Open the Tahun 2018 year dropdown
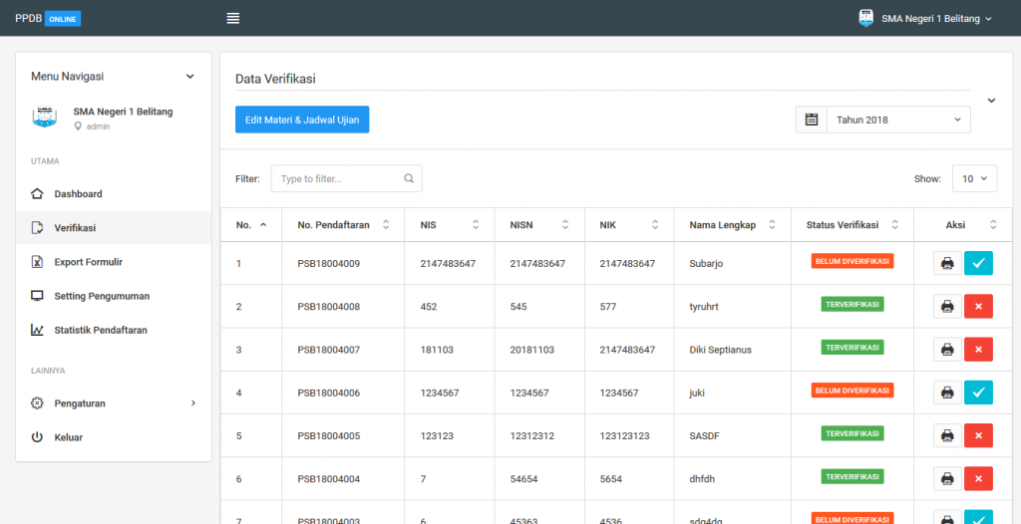Image resolution: width=1021 pixels, height=524 pixels. click(897, 120)
